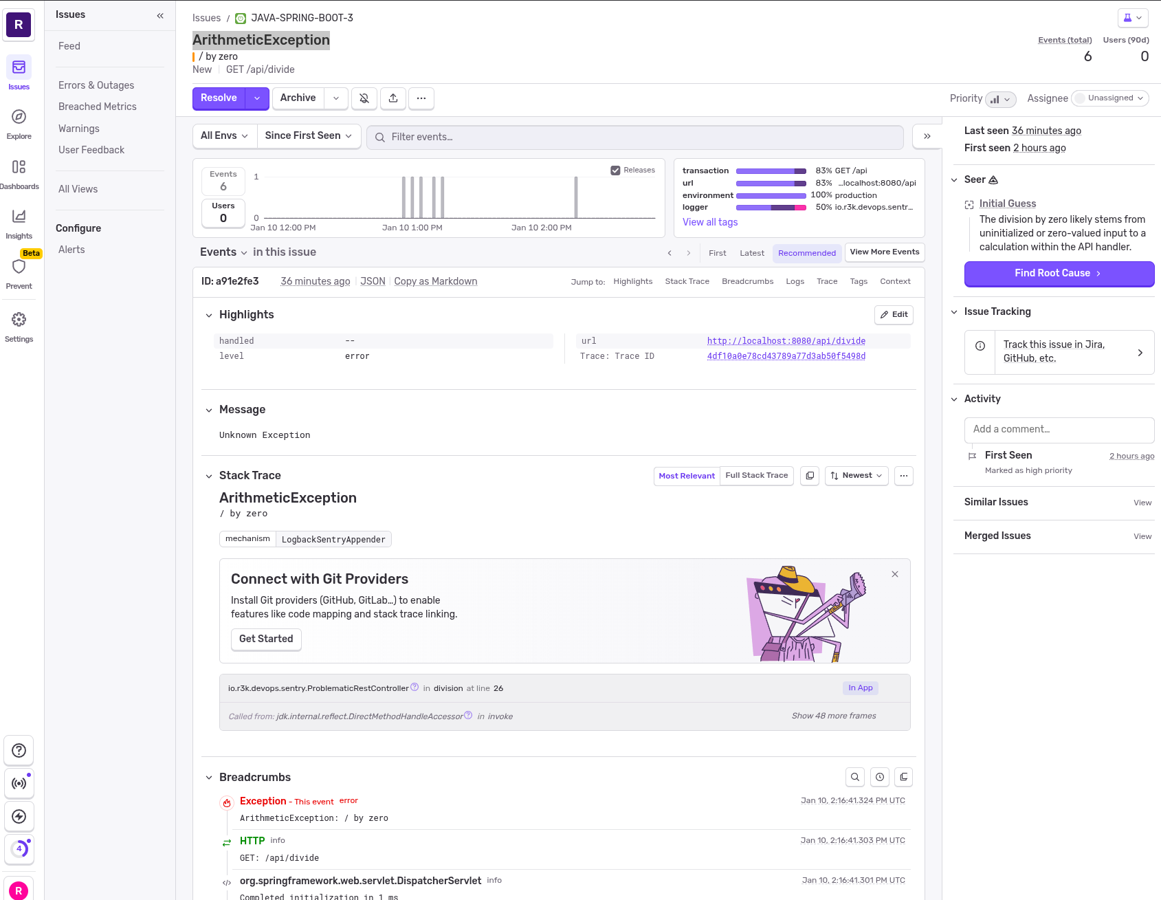This screenshot has width=1161, height=900.
Task: Toggle the Users chart series
Action: click(x=223, y=212)
